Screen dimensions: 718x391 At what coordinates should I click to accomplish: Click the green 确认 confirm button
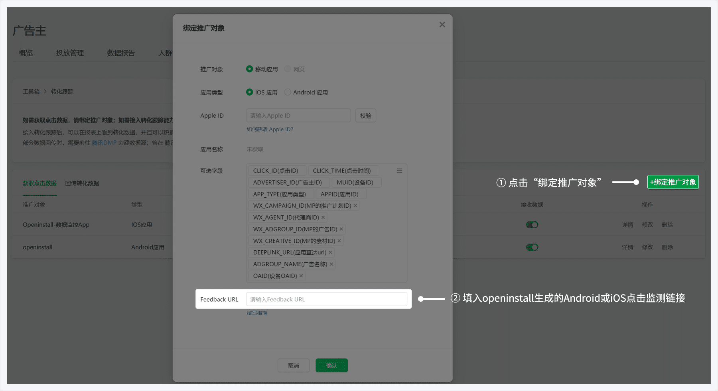click(x=331, y=365)
